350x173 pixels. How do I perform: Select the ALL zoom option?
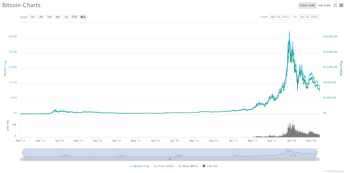(83, 17)
